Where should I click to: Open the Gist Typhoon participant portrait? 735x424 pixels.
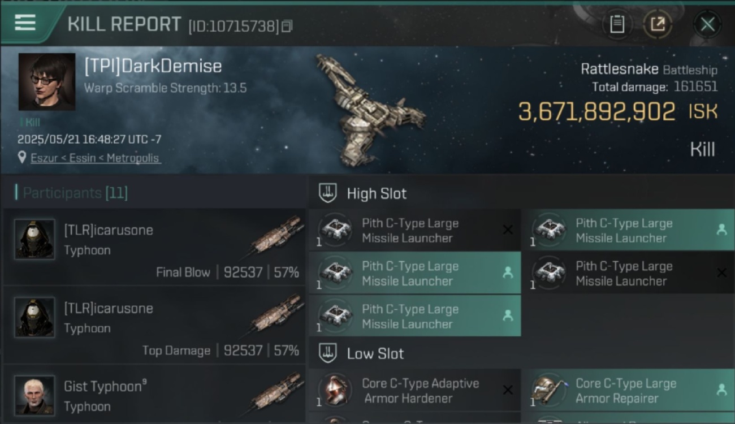pos(34,395)
